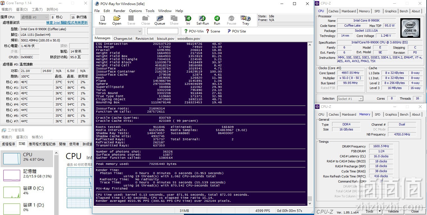Open the Options menu in POV-Ray
Image resolution: width=427 pixels, height=215 pixels.
coord(135,11)
